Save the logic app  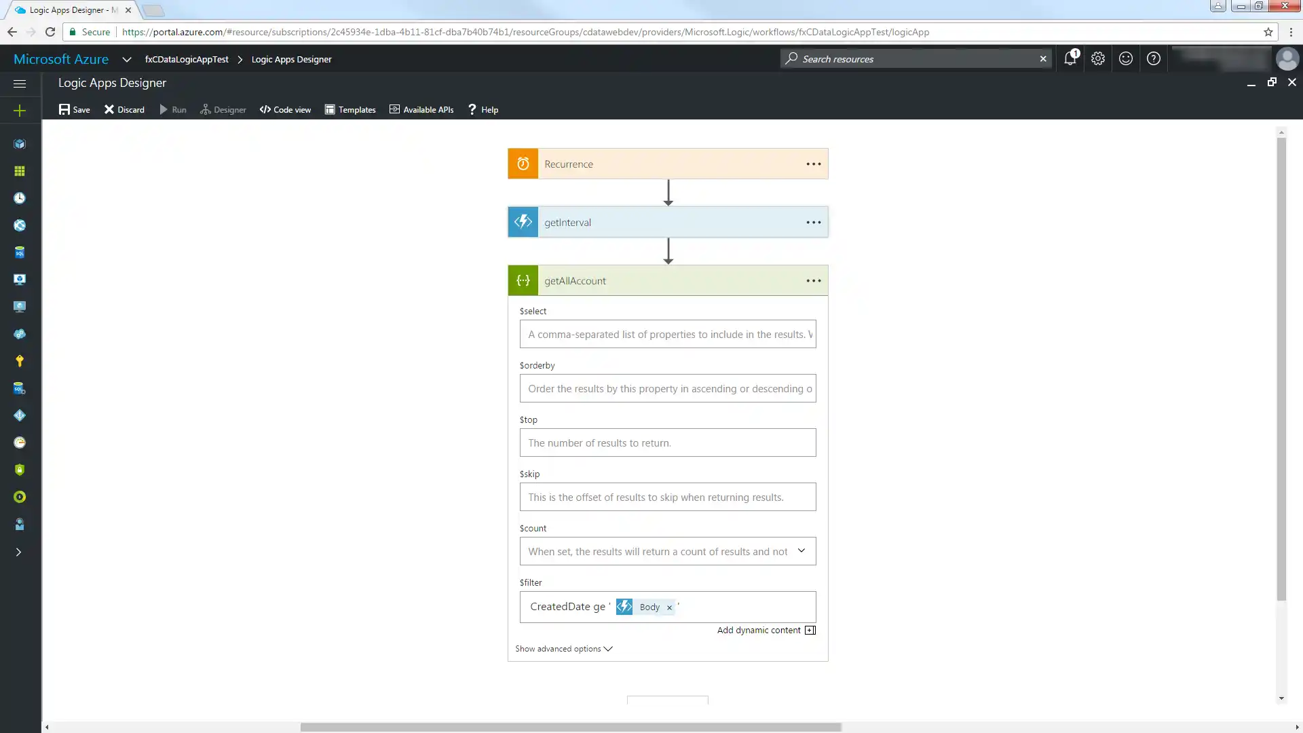pyautogui.click(x=74, y=109)
